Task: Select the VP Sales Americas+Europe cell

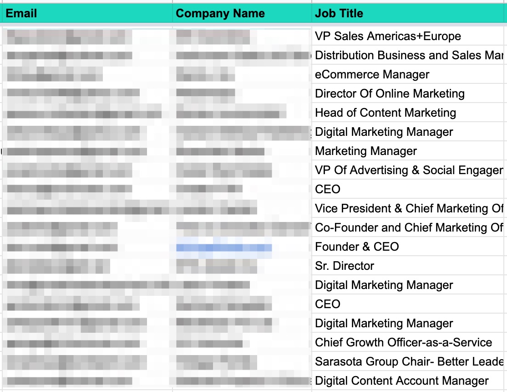Action: pyautogui.click(x=388, y=36)
